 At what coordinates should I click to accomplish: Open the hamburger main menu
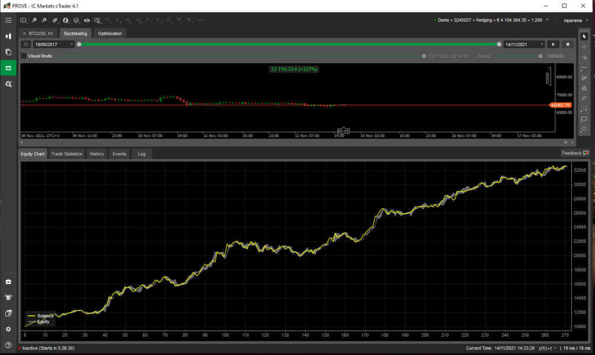(8, 20)
